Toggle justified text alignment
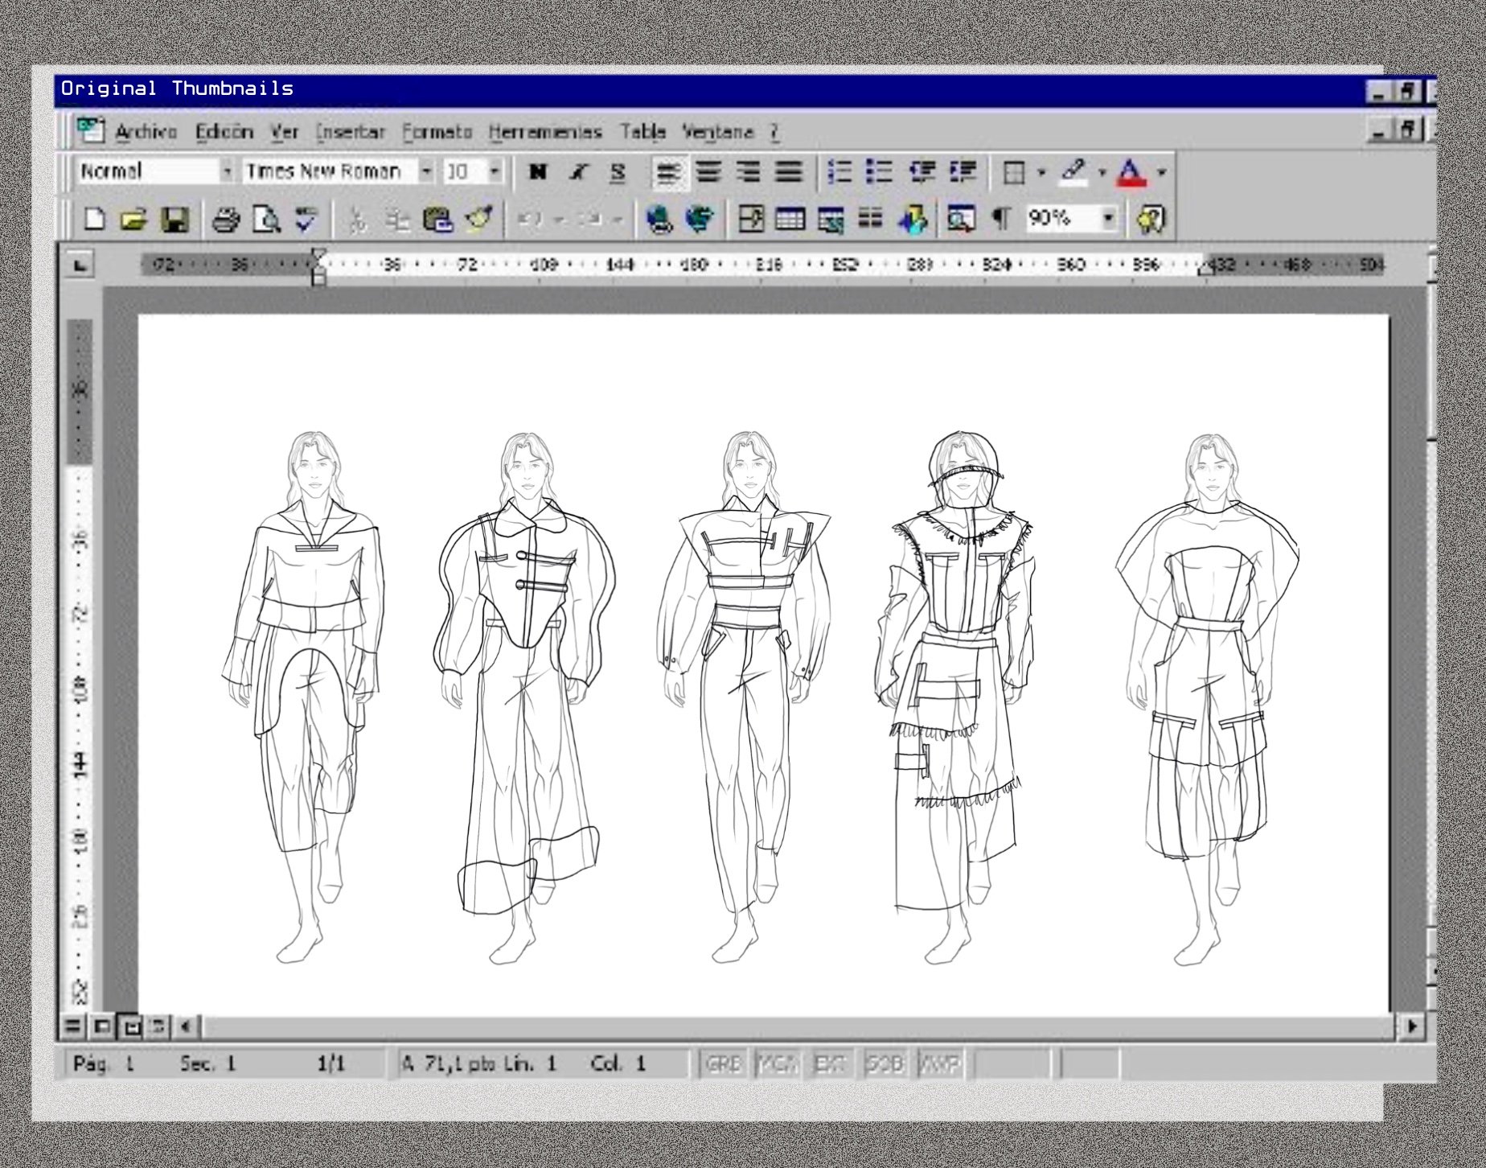 coord(789,171)
